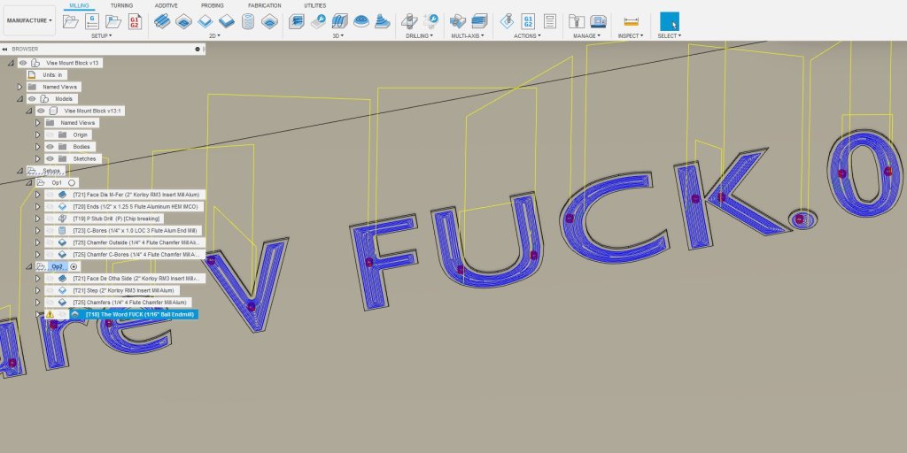Open the DRILLING dropdown menu
This screenshot has width=907, height=453.
tap(418, 36)
